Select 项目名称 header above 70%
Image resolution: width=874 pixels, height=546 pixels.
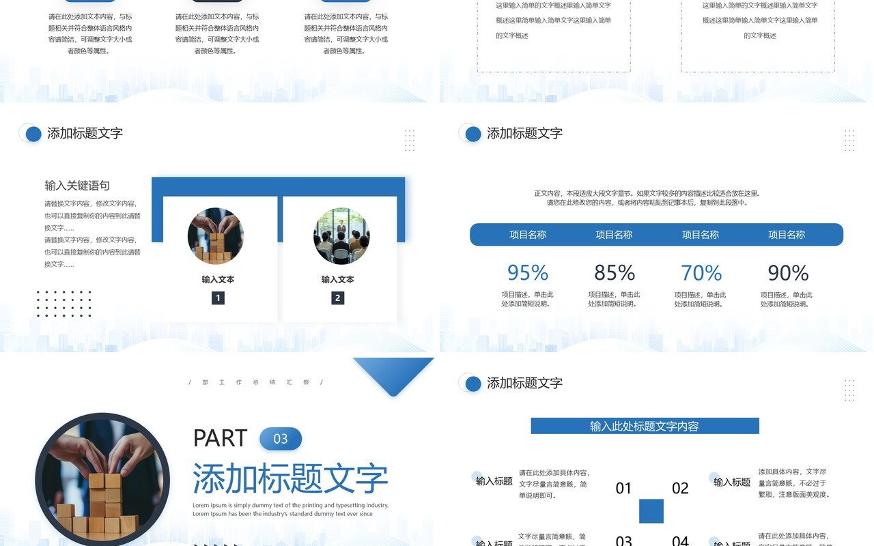(x=701, y=234)
